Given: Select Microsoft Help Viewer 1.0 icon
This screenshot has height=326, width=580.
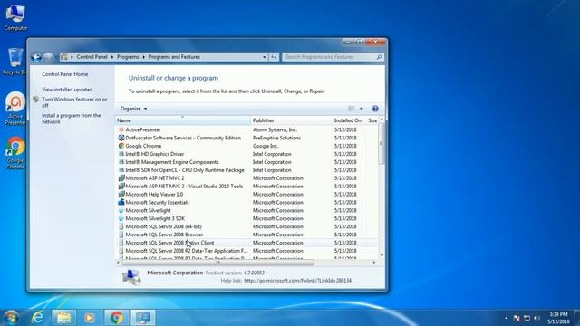Looking at the screenshot, I should click(x=121, y=195).
